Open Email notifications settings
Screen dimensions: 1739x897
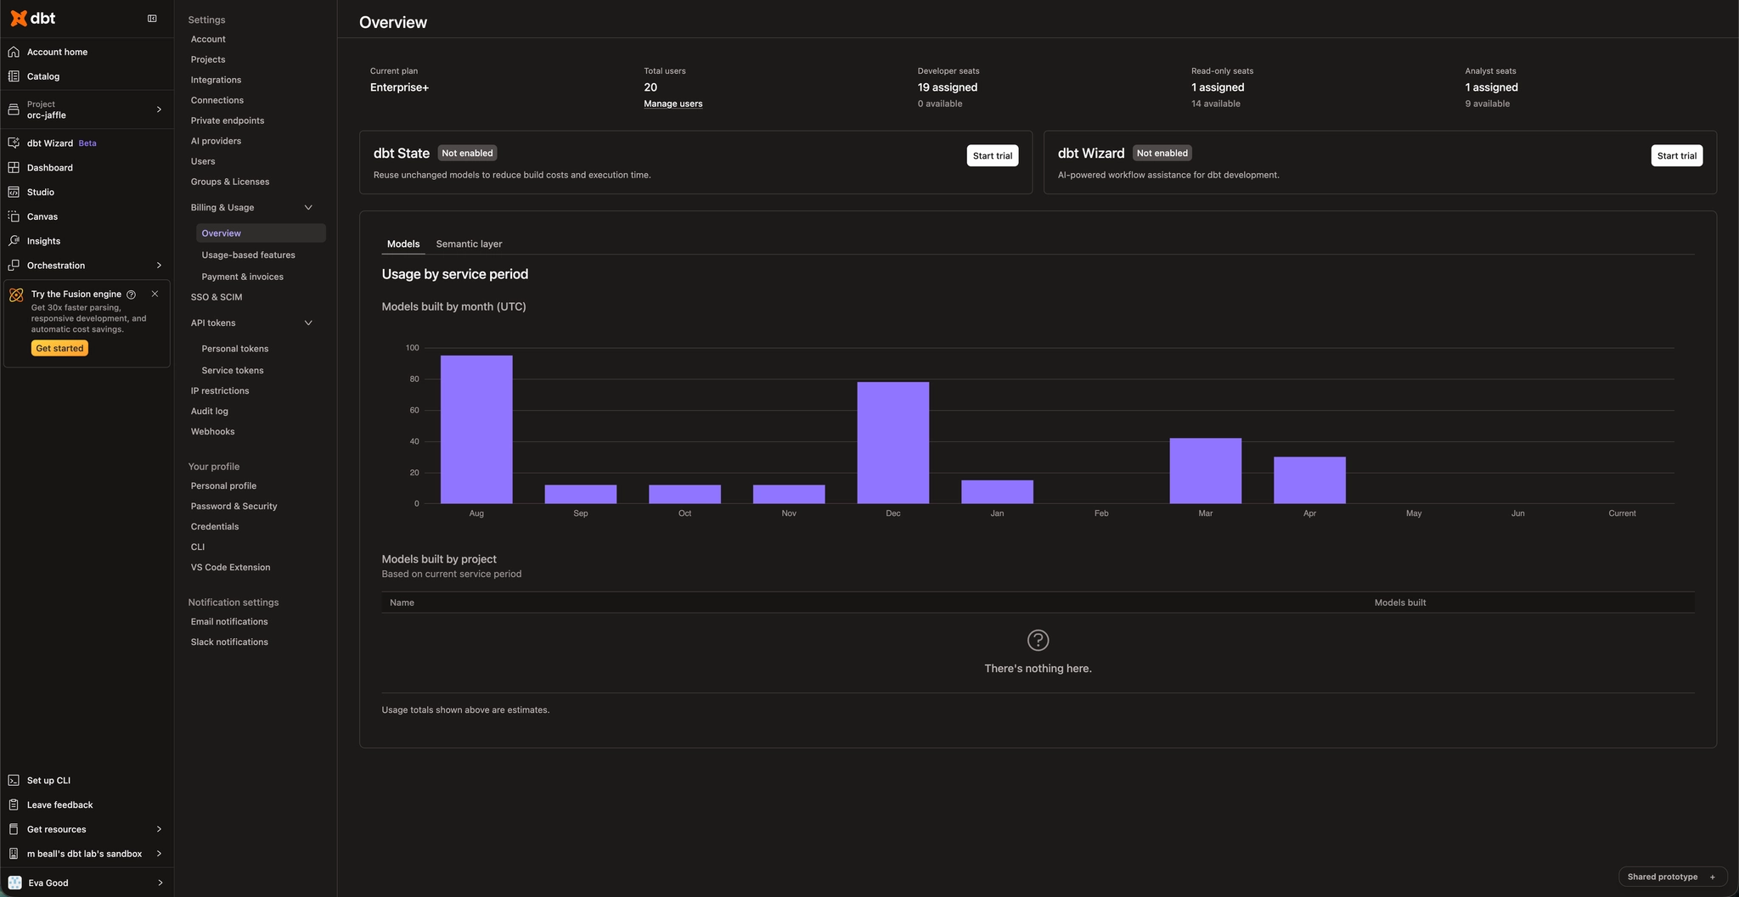[229, 622]
